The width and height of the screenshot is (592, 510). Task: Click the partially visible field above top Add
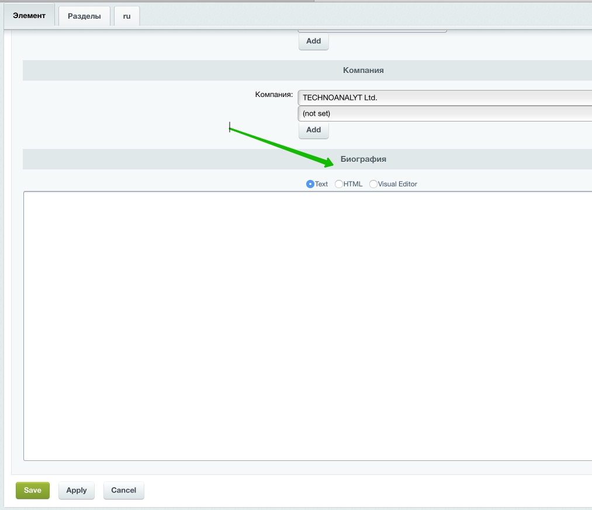(x=372, y=30)
